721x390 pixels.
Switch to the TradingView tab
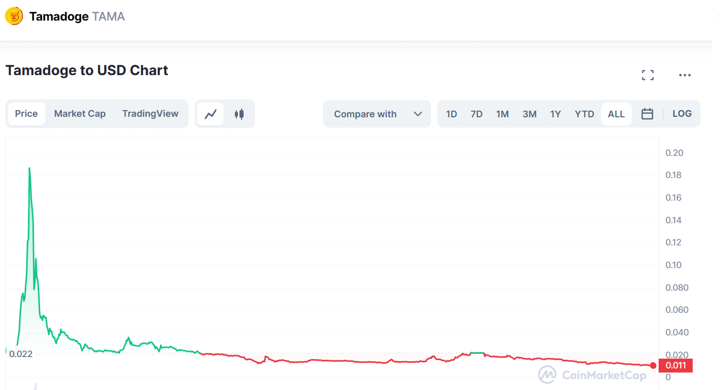[150, 114]
